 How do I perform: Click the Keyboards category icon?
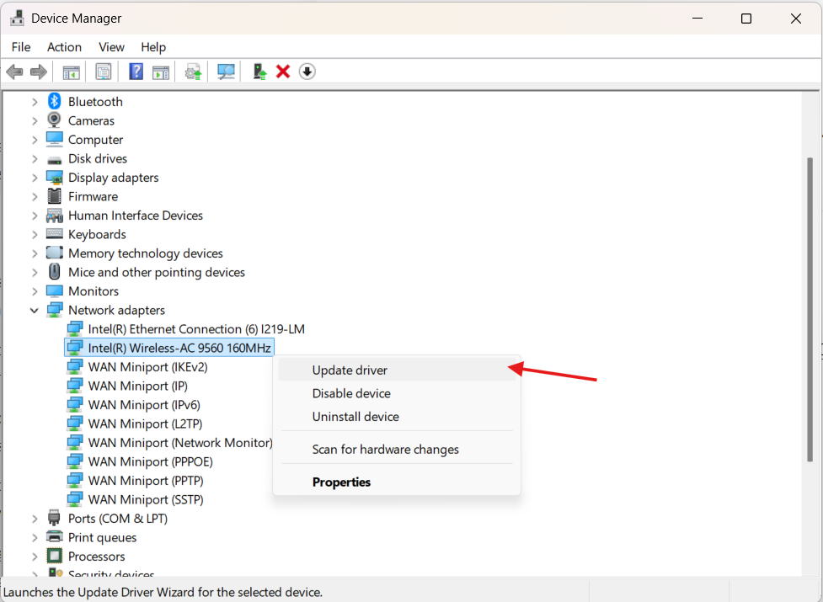55,234
